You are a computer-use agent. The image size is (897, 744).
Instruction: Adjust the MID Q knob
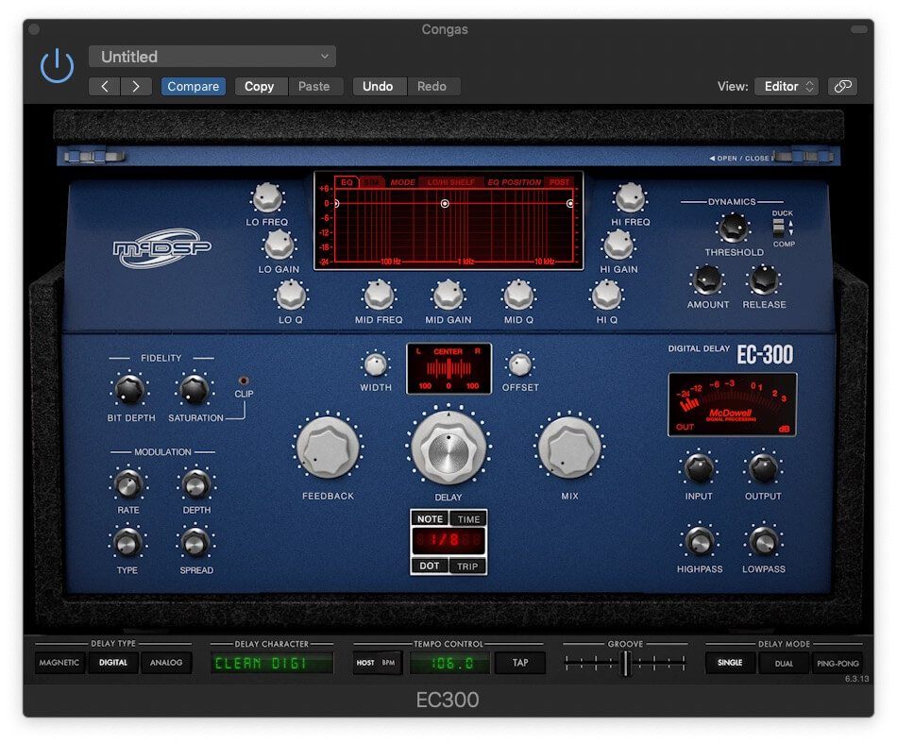(x=518, y=296)
